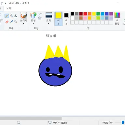Expand the quick access toolbar dropdown
125x125 pixels.
click(x=5, y=3)
